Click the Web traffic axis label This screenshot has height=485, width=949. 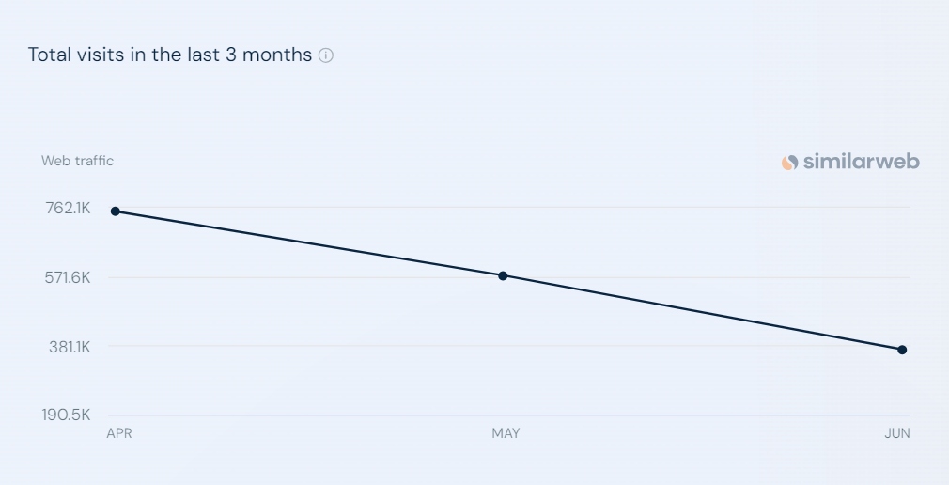pyautogui.click(x=77, y=161)
